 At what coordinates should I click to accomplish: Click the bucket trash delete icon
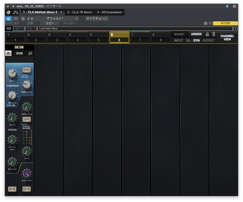coord(214,34)
